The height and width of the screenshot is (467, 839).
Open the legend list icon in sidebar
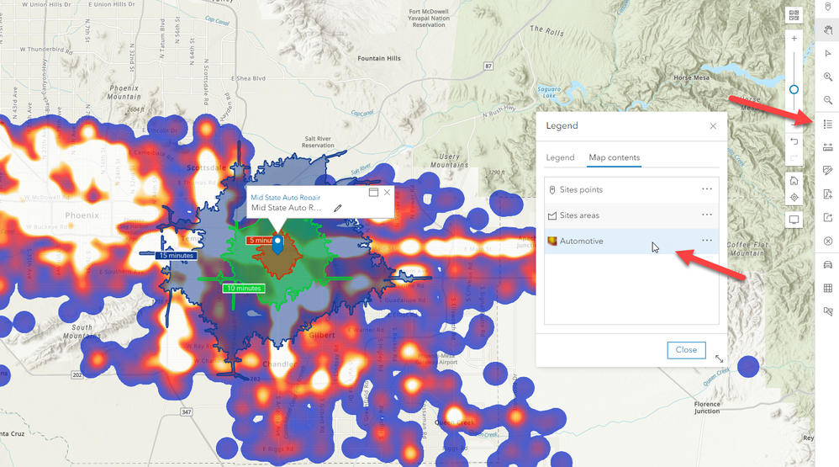click(828, 125)
